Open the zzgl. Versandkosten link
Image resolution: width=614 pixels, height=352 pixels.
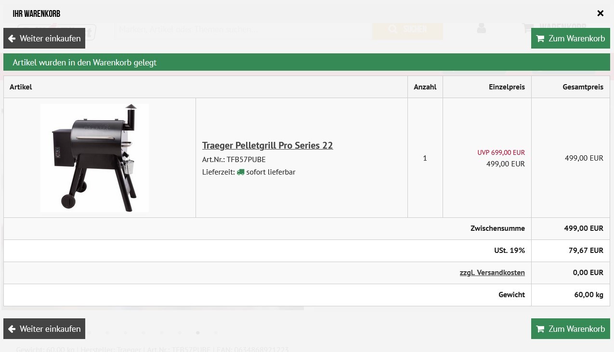492,273
